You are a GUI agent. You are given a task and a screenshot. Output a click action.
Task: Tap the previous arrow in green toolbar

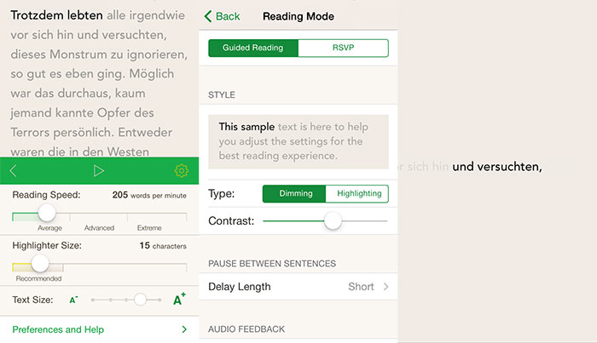(14, 170)
